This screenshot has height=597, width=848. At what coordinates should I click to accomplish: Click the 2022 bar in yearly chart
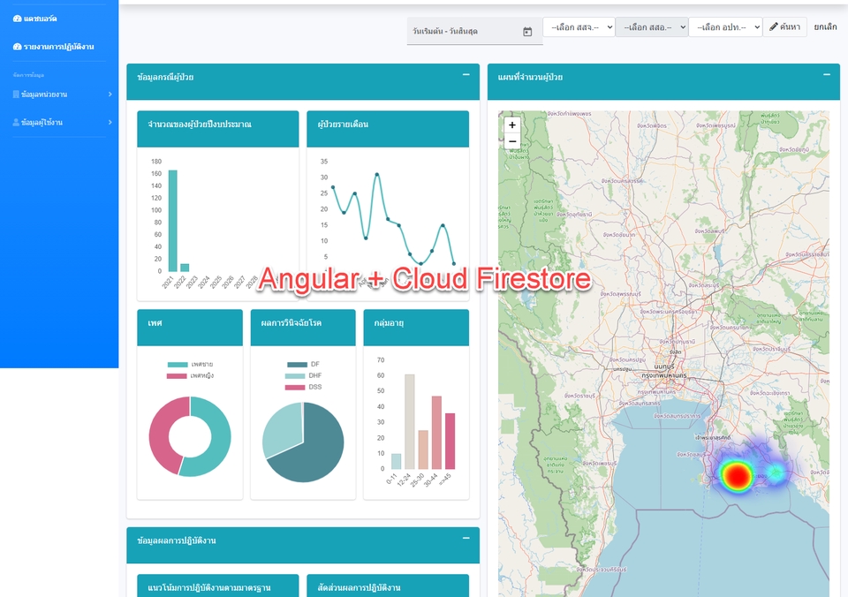tap(185, 268)
